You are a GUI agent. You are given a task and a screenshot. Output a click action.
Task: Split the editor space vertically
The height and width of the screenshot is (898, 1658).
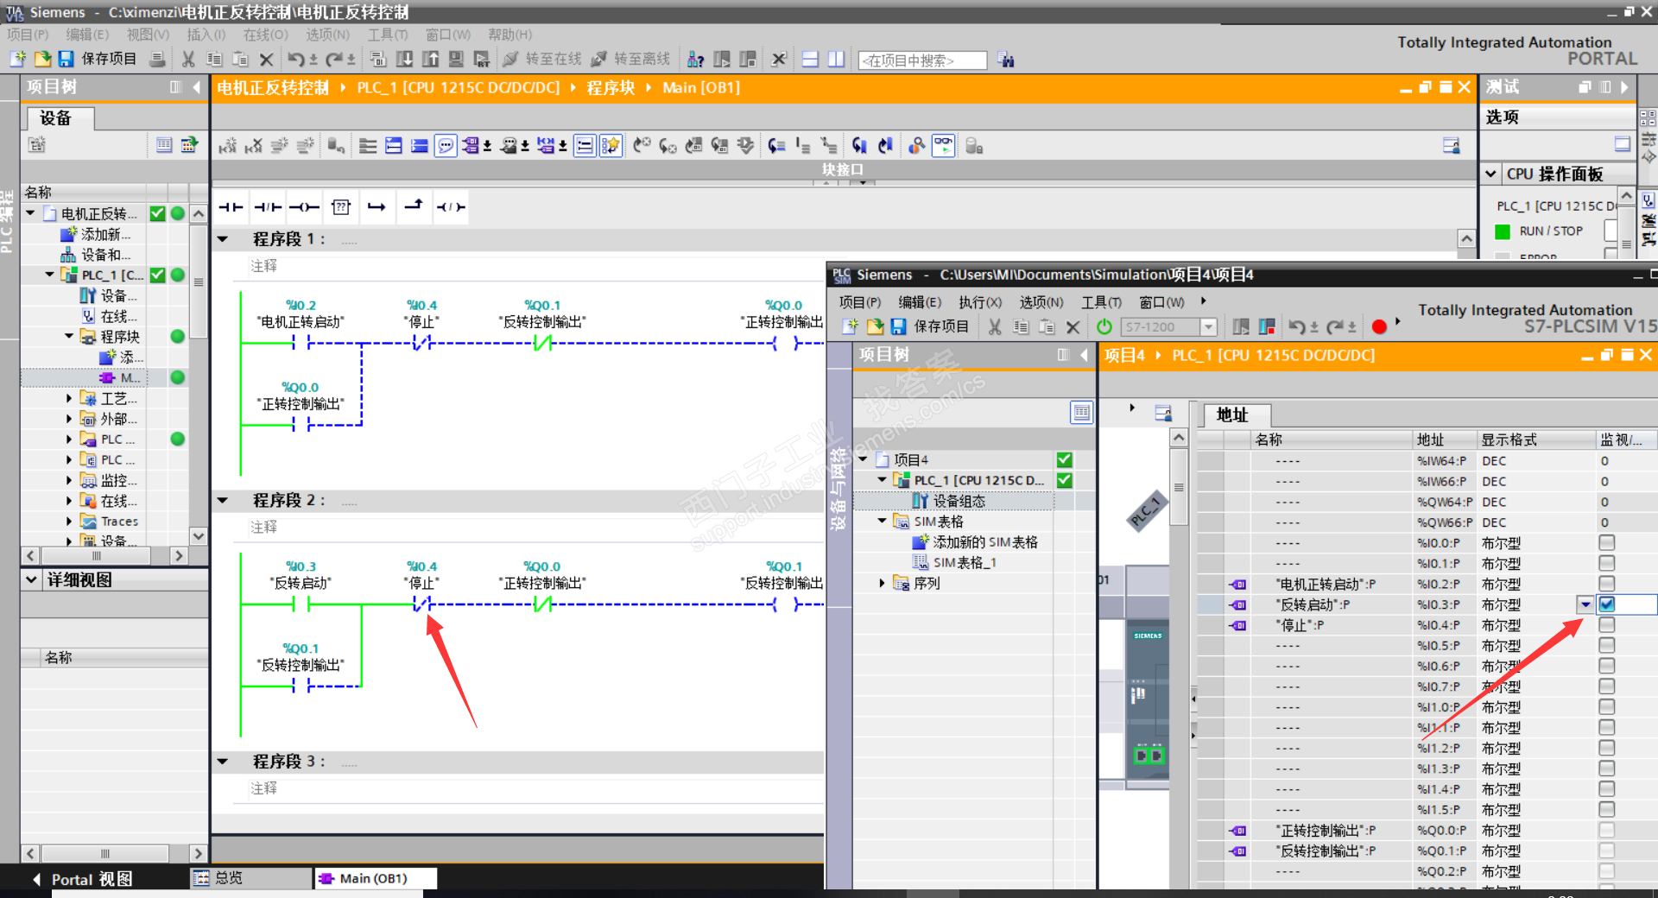[x=836, y=59]
